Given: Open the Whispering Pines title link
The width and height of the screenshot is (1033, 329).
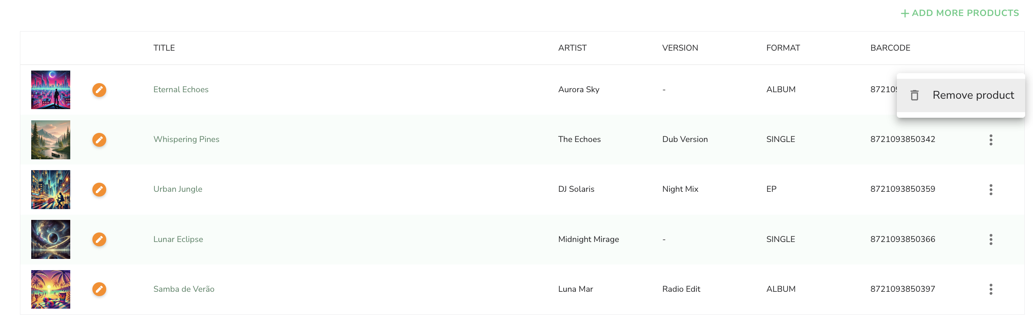Looking at the screenshot, I should tap(186, 139).
